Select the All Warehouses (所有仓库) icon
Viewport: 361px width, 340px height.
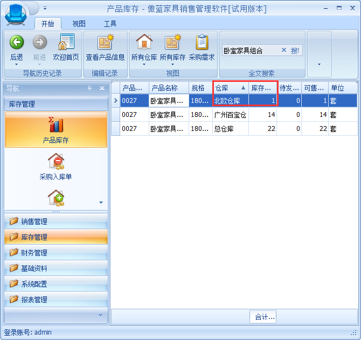[144, 43]
